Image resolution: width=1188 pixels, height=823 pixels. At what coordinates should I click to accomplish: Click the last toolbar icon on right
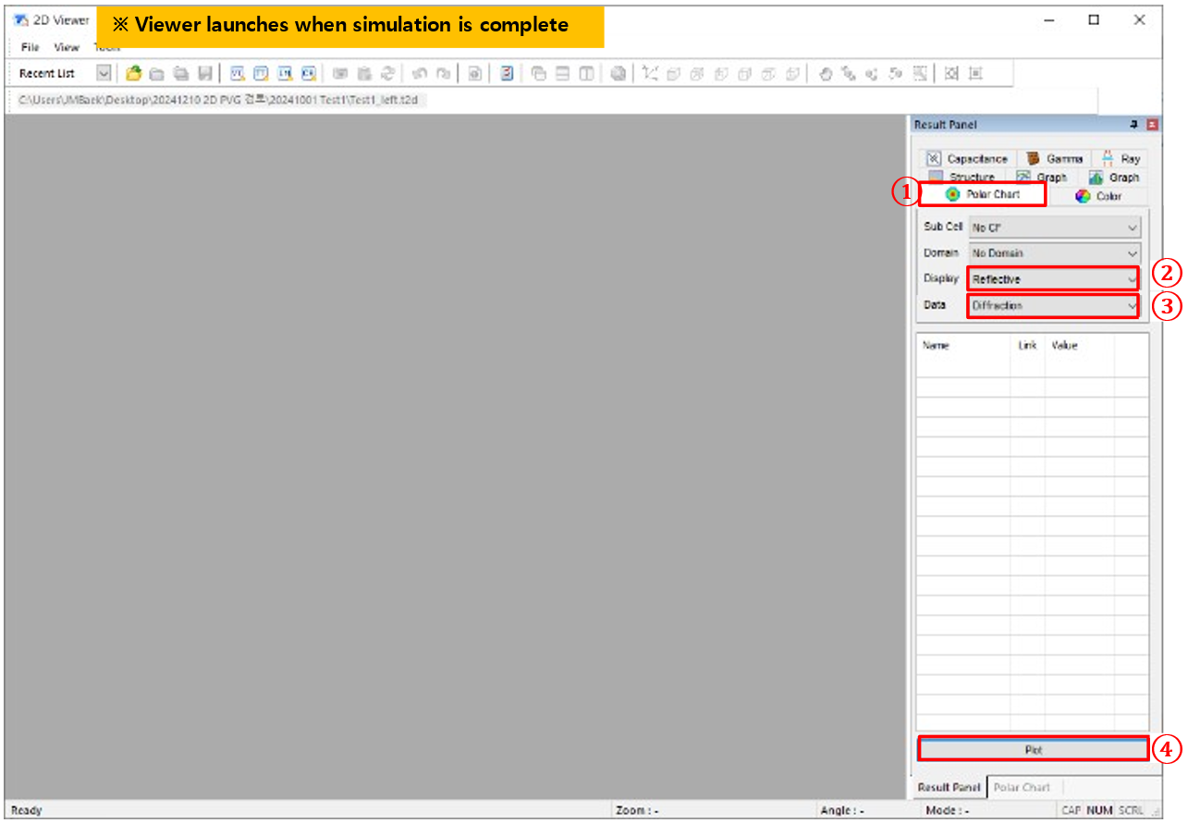pos(975,73)
